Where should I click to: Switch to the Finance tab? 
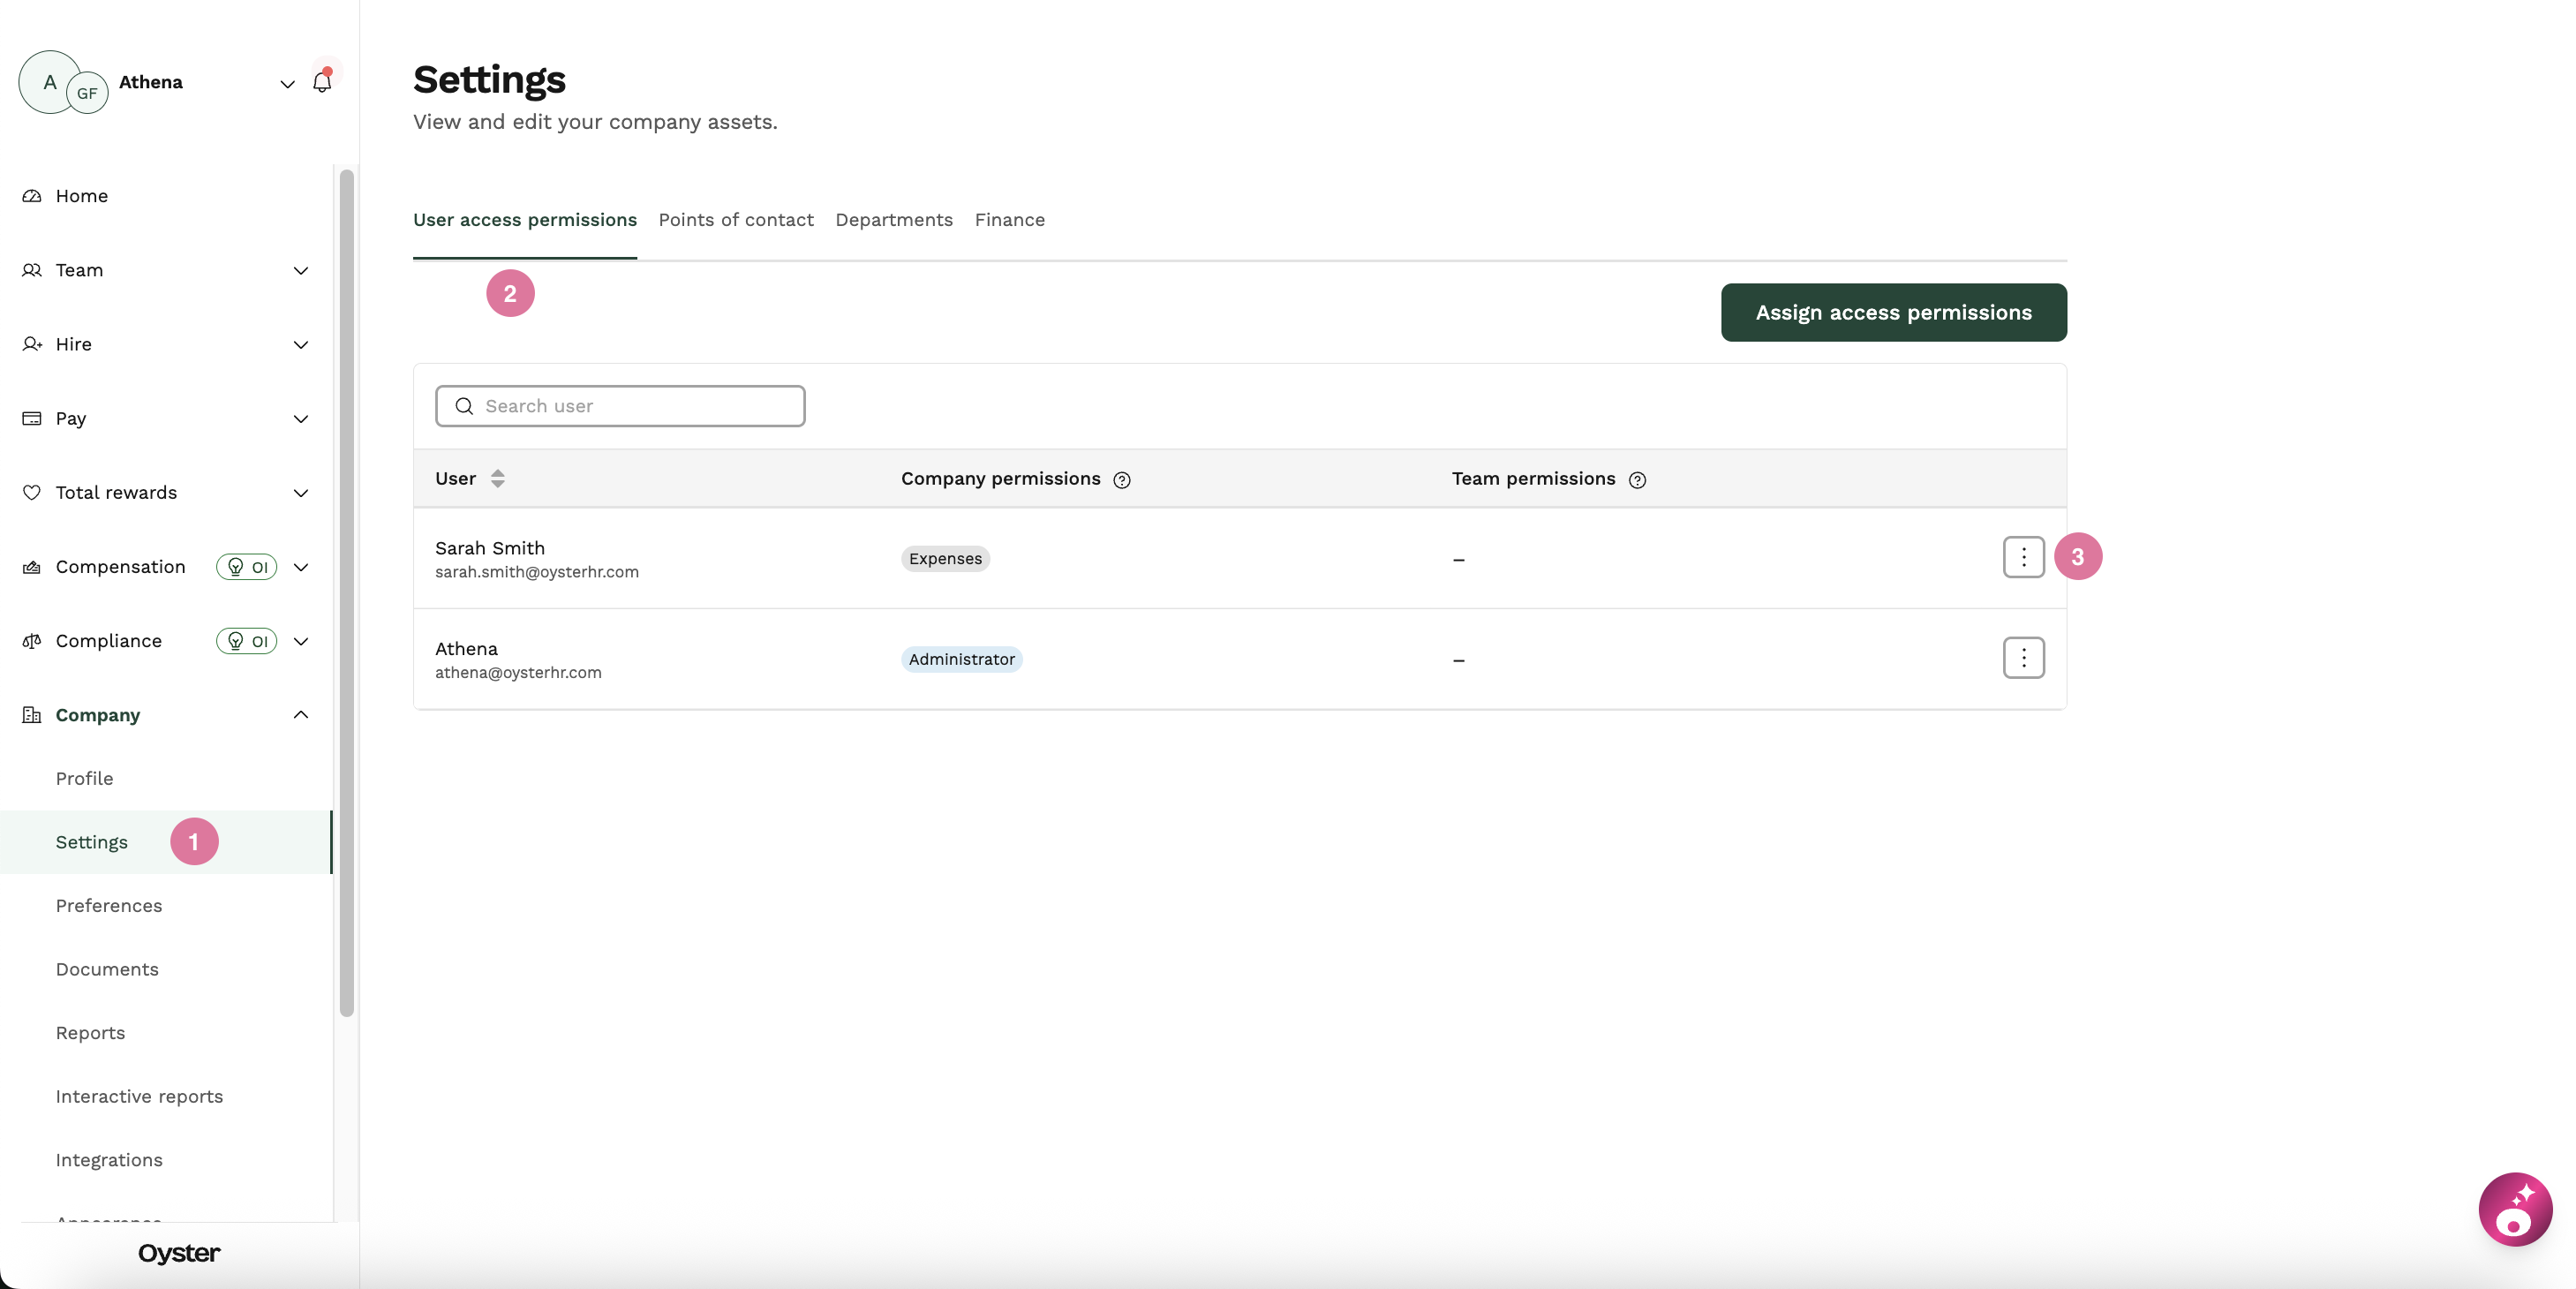pos(1010,220)
